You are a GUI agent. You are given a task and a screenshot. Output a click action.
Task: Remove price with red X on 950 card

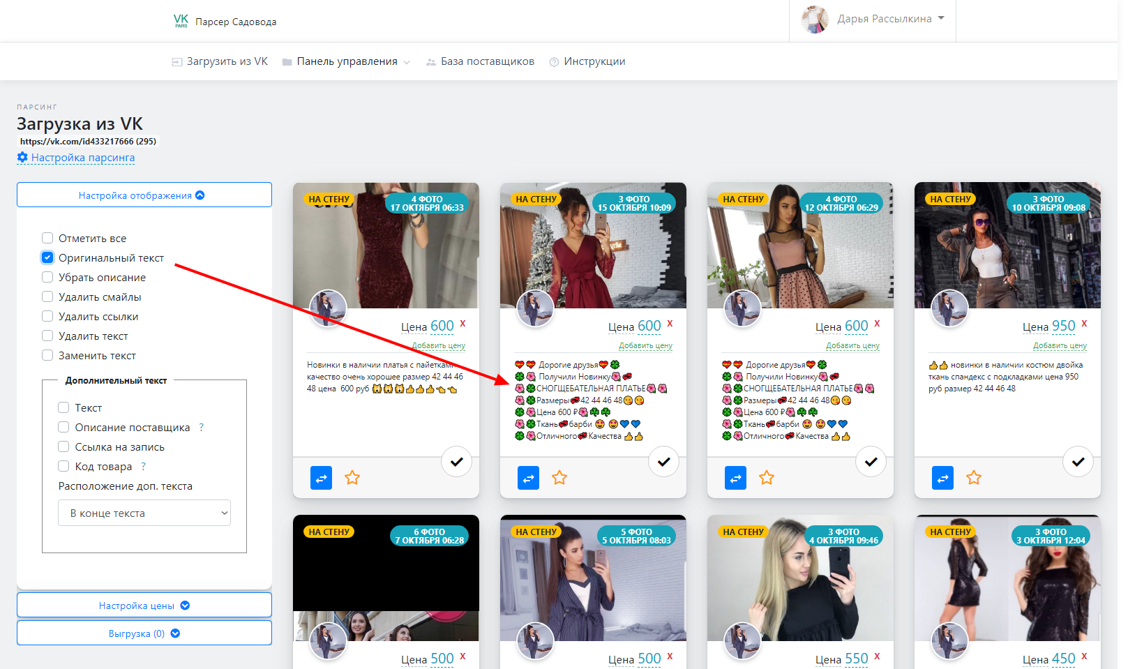click(x=1084, y=324)
